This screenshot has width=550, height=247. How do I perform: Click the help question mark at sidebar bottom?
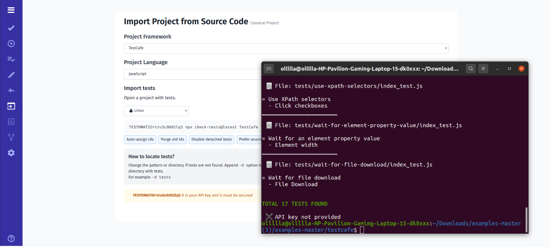(x=11, y=239)
